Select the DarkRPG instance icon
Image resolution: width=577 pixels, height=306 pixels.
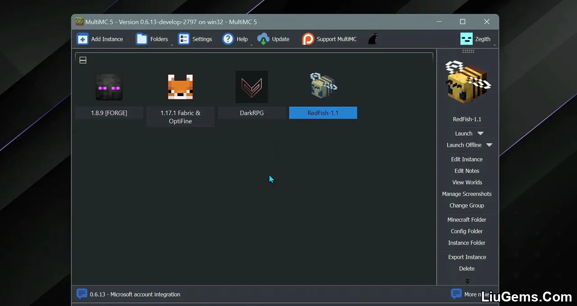[x=252, y=87]
